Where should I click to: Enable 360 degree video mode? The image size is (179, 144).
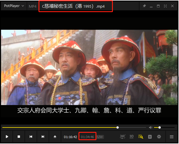click(123, 137)
